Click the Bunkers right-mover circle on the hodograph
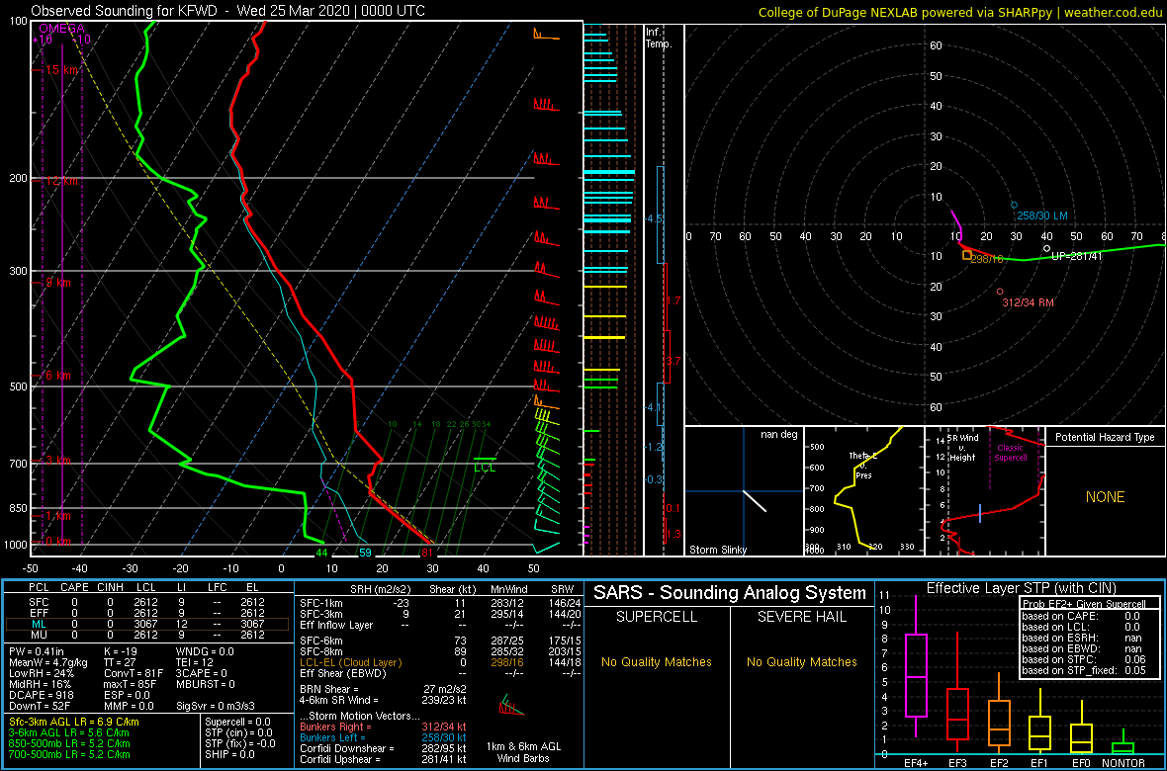 pos(1000,292)
